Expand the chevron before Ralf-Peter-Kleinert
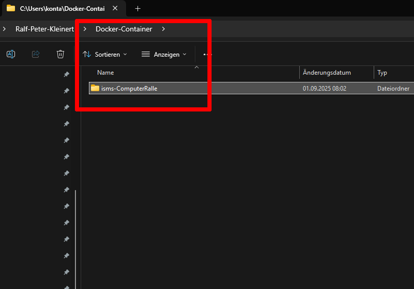Image resolution: width=414 pixels, height=289 pixels. click(4, 29)
